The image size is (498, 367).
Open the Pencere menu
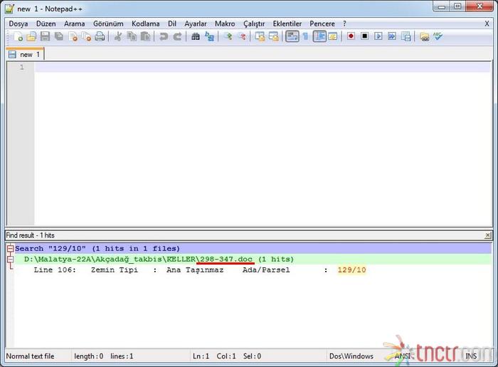[x=322, y=23]
